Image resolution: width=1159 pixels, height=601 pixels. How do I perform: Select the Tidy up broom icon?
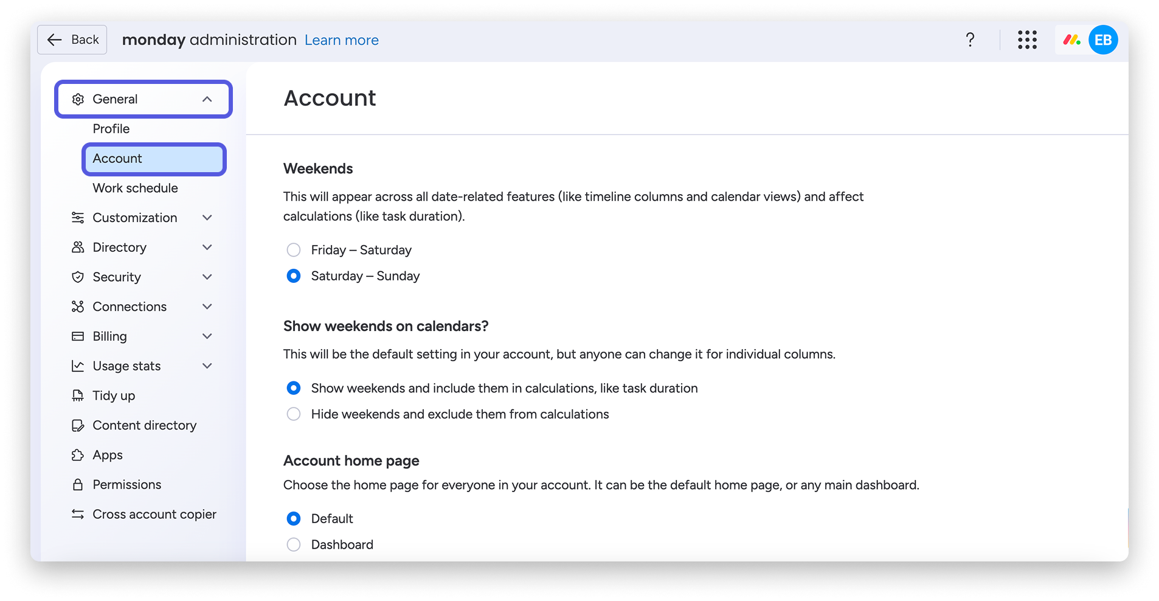click(78, 395)
